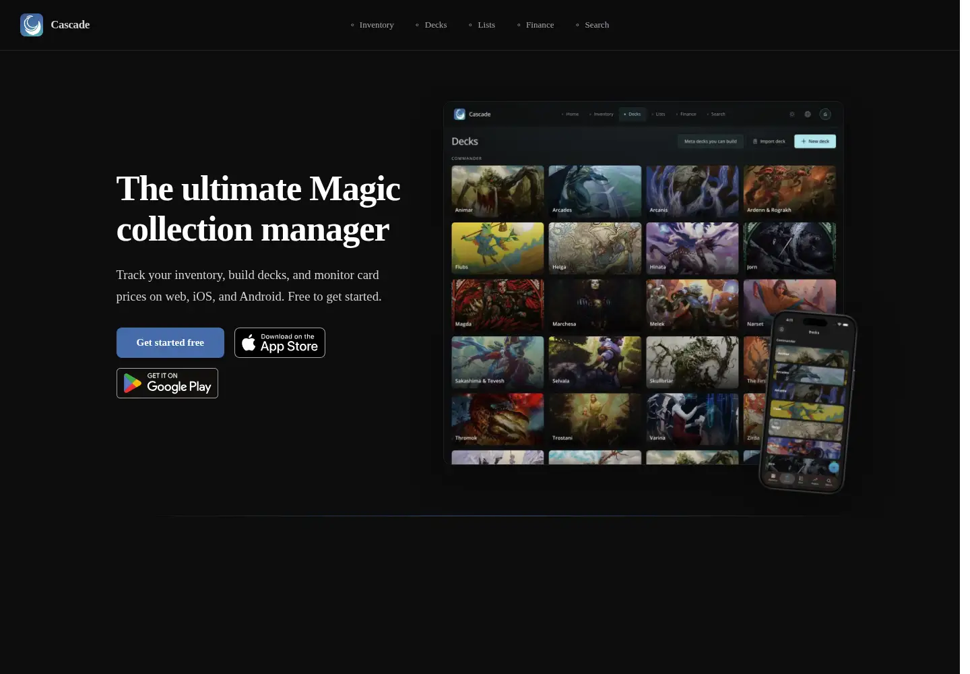Tap the round floating button on phone mockup

click(x=834, y=467)
